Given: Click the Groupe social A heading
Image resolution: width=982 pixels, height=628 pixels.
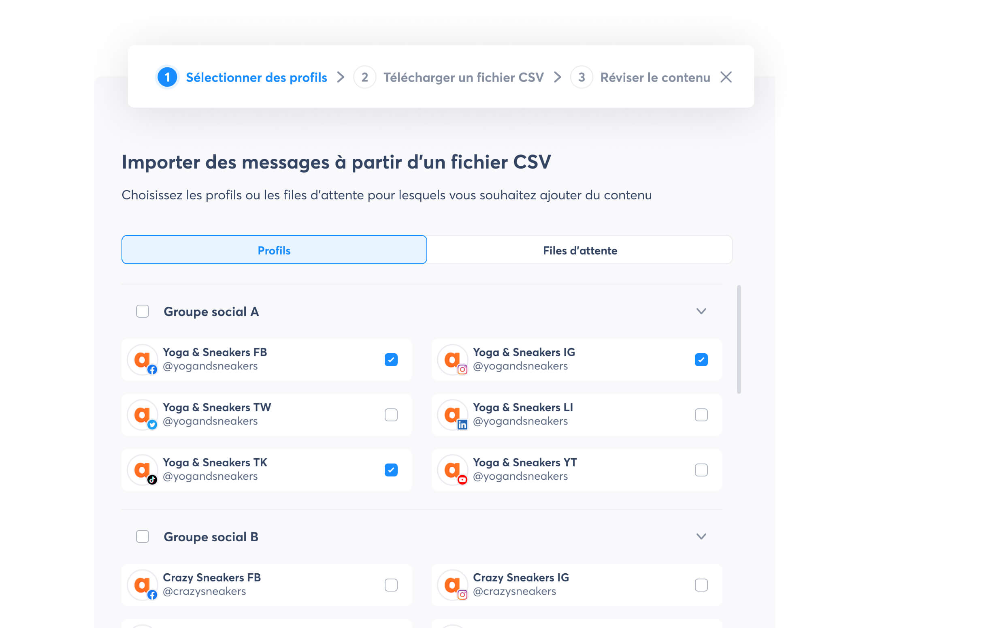Looking at the screenshot, I should [211, 312].
